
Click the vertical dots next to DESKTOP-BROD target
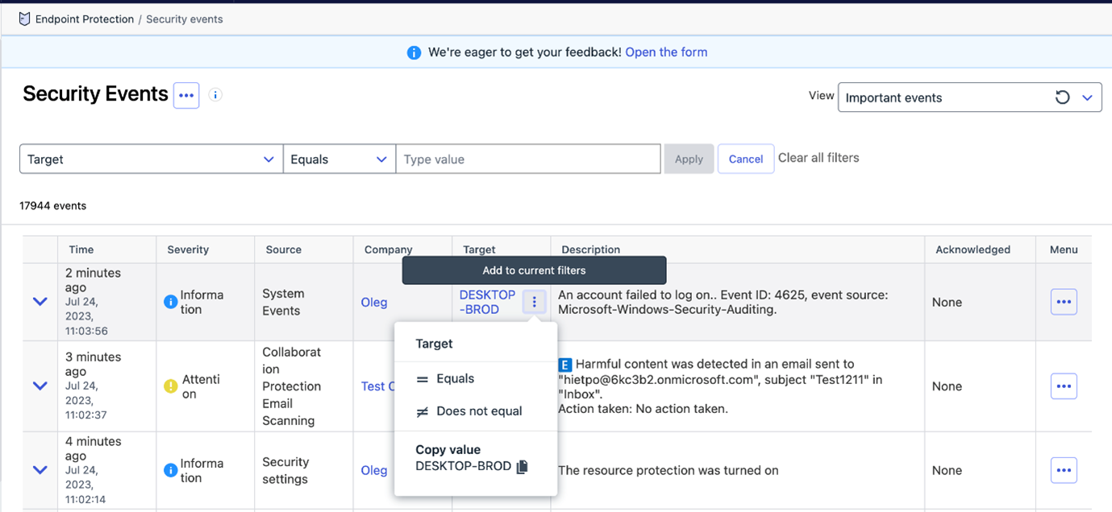click(x=534, y=302)
